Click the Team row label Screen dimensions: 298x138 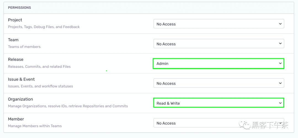(x=13, y=40)
